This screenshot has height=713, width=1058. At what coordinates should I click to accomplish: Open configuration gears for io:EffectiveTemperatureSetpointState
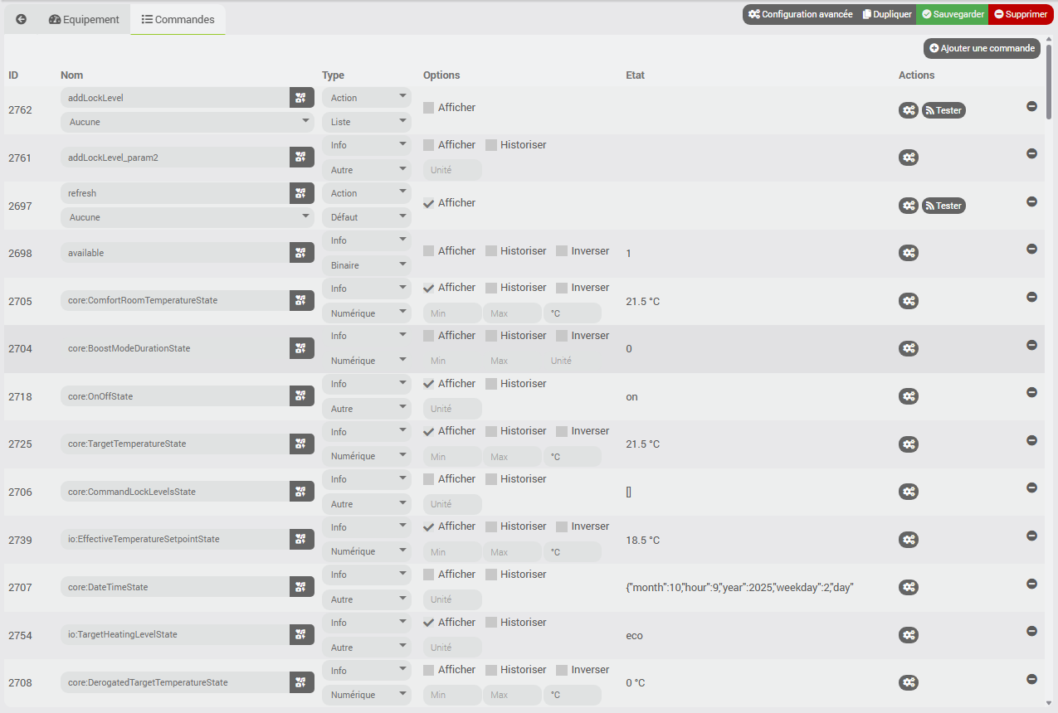point(909,540)
